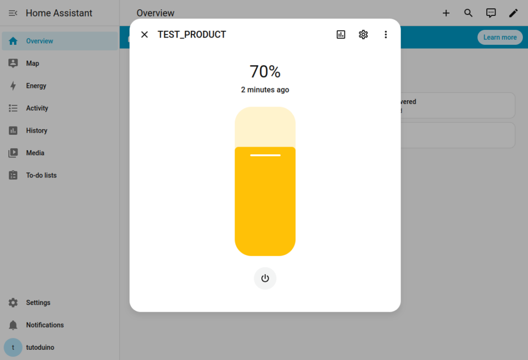Close the TEST_PRODUCT dialog
The height and width of the screenshot is (360, 528).
144,34
